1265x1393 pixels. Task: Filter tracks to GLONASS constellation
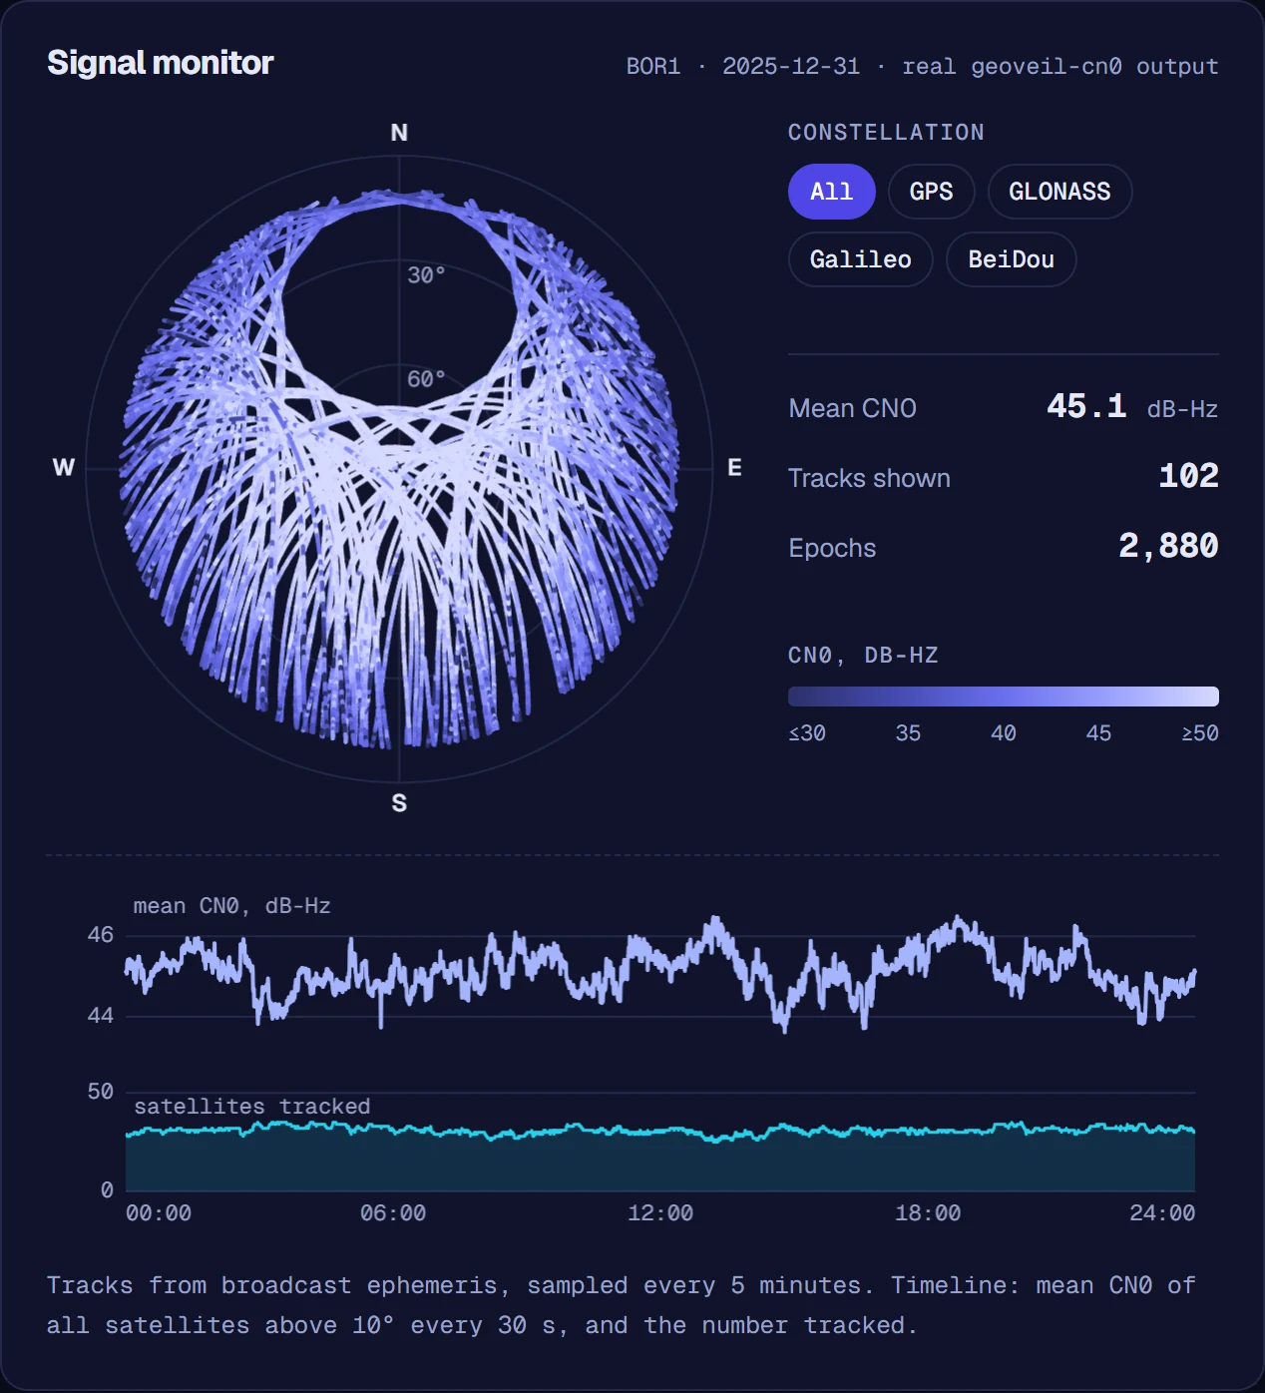(x=1059, y=192)
